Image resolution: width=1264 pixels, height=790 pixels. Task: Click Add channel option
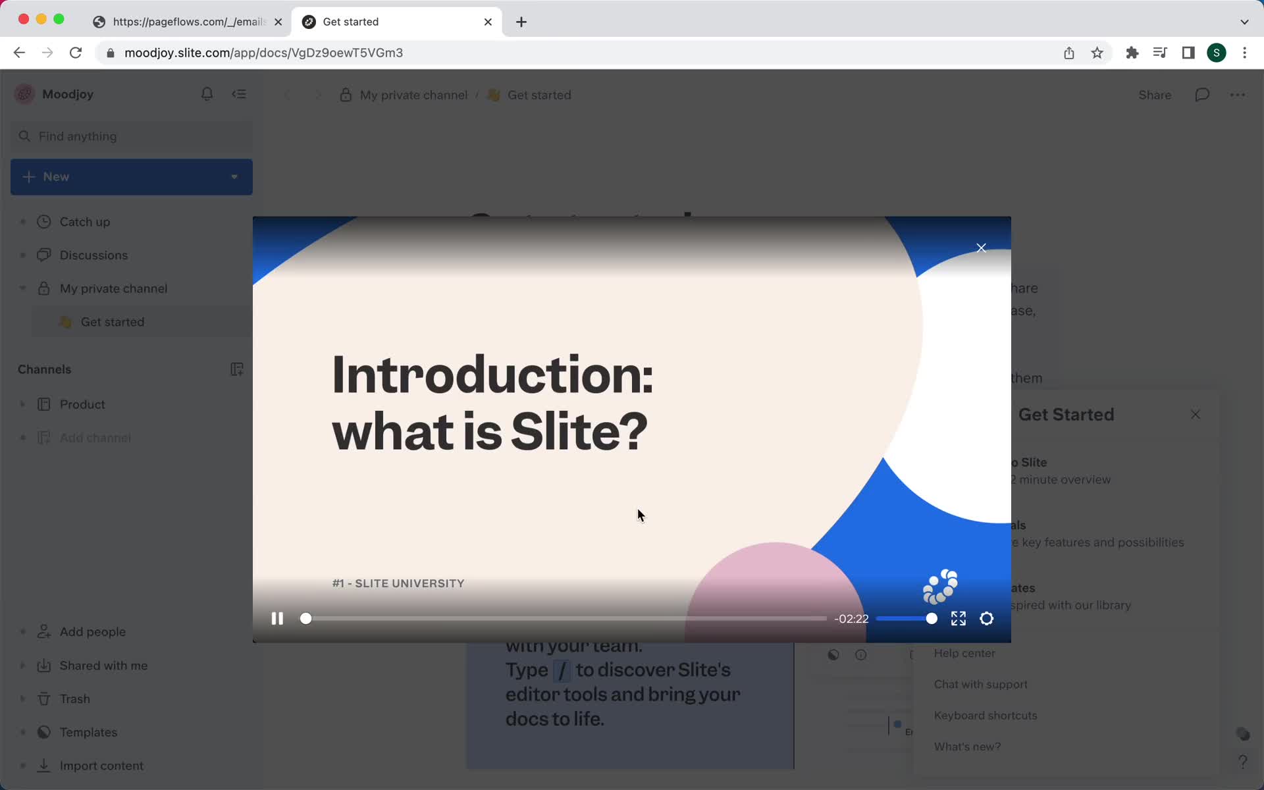pyautogui.click(x=95, y=438)
